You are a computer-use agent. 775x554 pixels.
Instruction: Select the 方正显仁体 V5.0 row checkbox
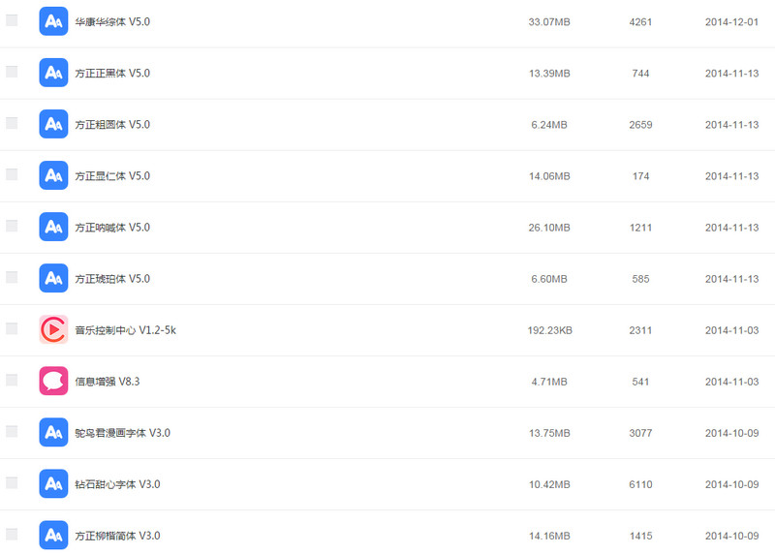(12, 174)
